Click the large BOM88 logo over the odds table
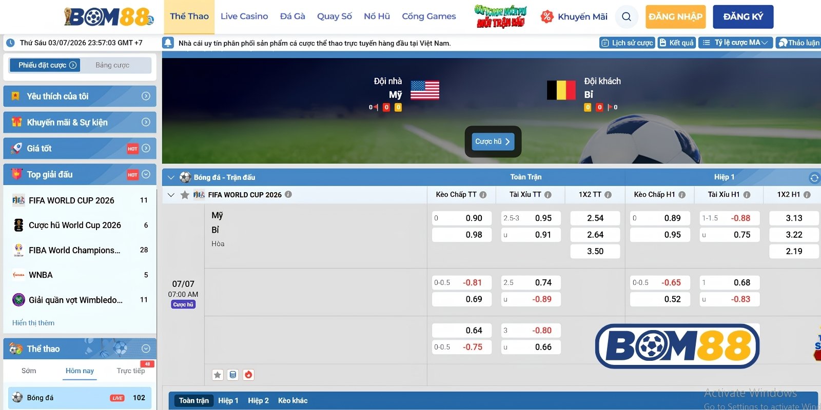The height and width of the screenshot is (410, 821). 677,346
